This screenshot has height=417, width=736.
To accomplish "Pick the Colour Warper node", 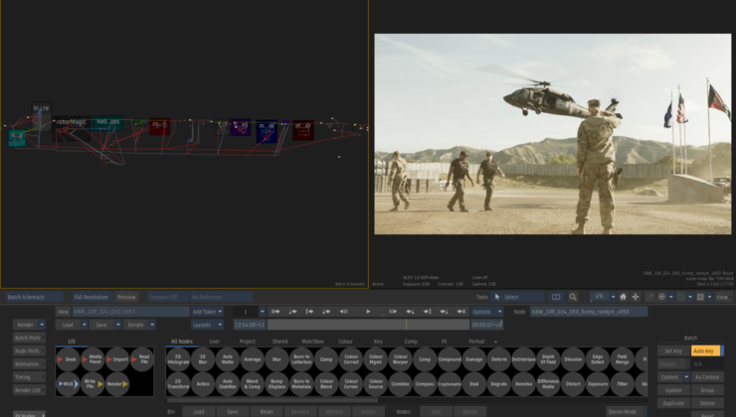I will point(399,358).
